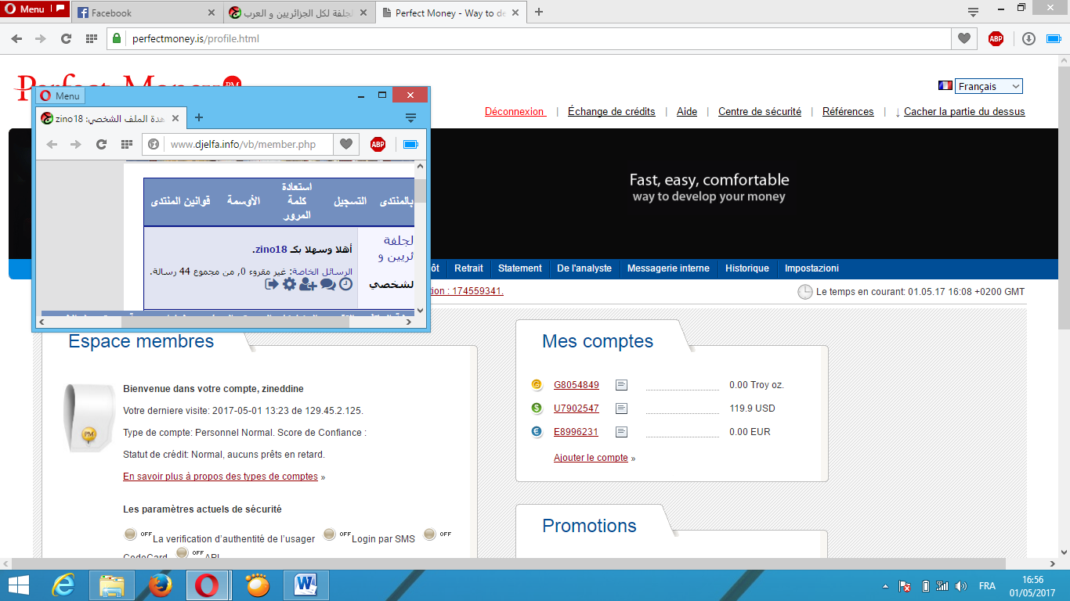This screenshot has height=601, width=1070.
Task: Click the Perfect Money page horizontal scrollbar
Action: (509, 563)
